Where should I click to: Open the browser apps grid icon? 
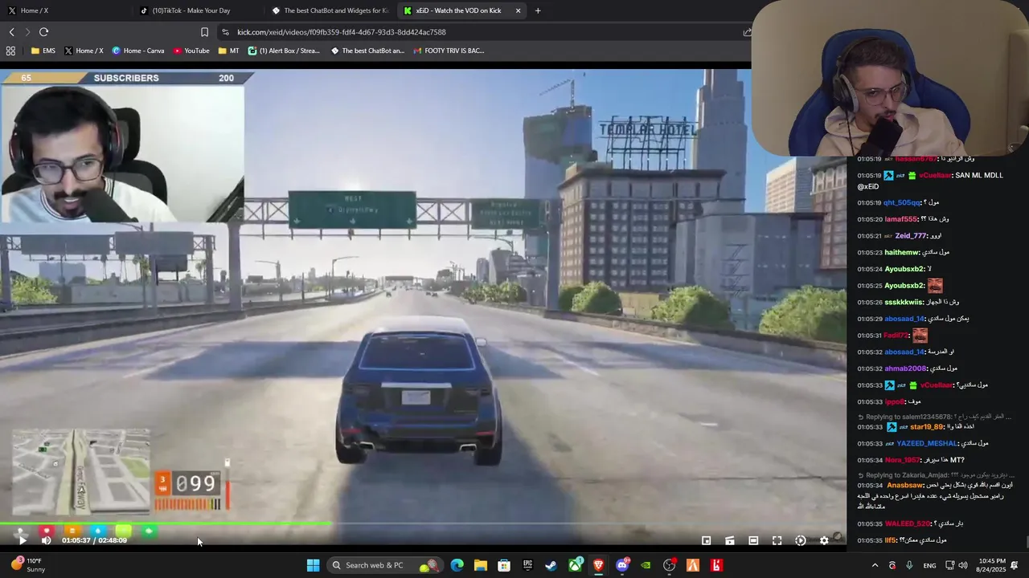click(10, 51)
